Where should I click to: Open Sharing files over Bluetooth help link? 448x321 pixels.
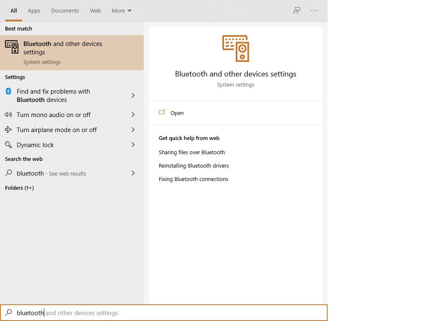coord(192,153)
